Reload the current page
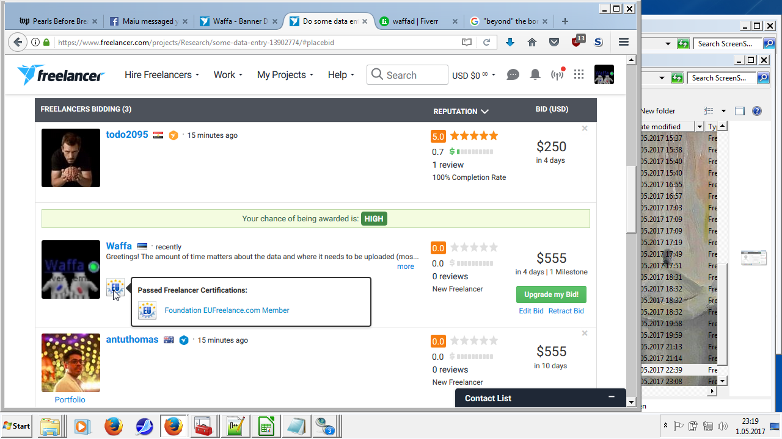This screenshot has height=439, width=782. pos(487,42)
